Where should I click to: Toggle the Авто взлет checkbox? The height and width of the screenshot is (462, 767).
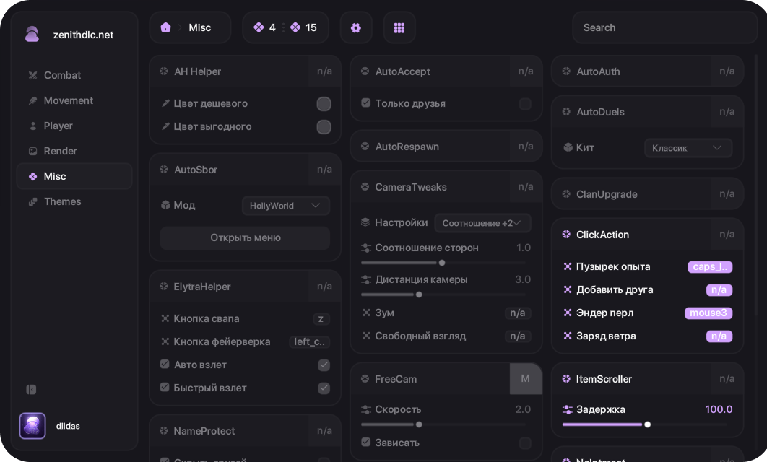click(x=324, y=365)
